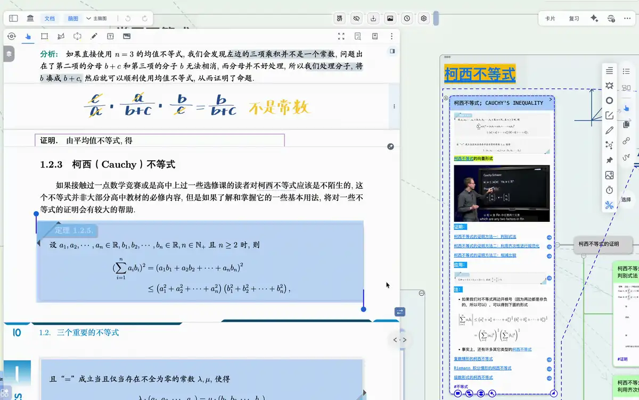
Task: Select the text box tool
Action: pos(110,36)
